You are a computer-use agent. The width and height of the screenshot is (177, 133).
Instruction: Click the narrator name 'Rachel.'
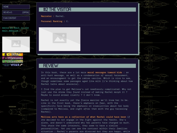(60, 16)
